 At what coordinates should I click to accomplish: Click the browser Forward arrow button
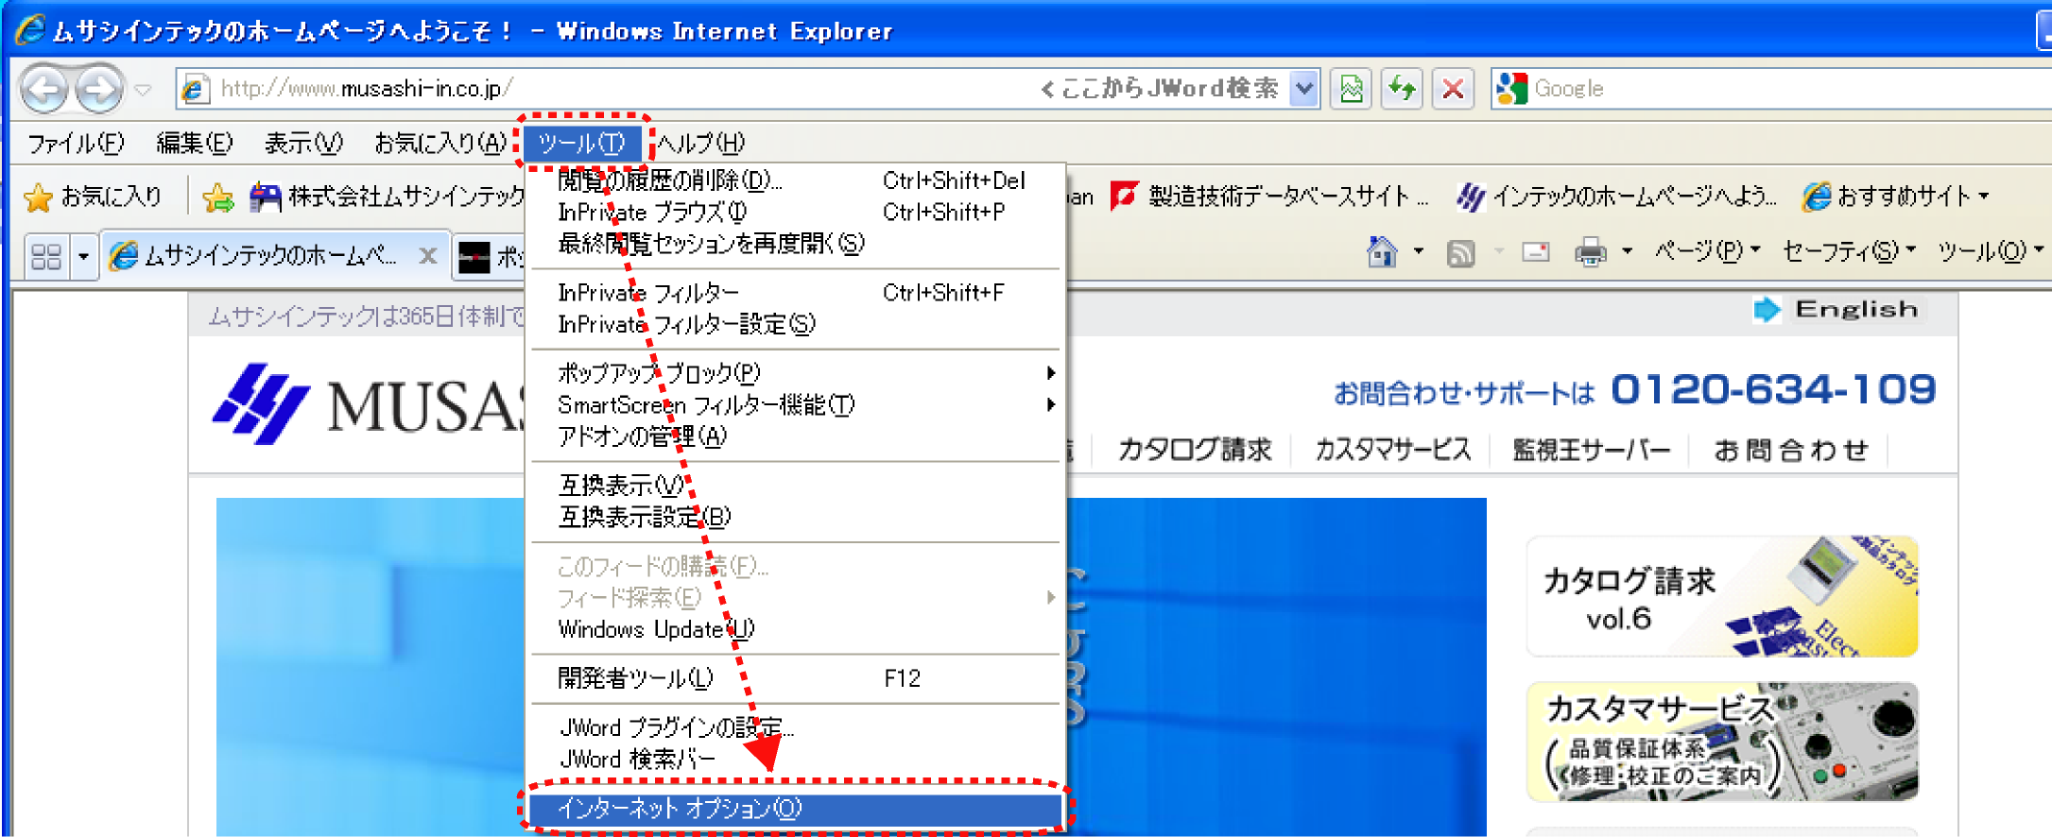[x=98, y=89]
